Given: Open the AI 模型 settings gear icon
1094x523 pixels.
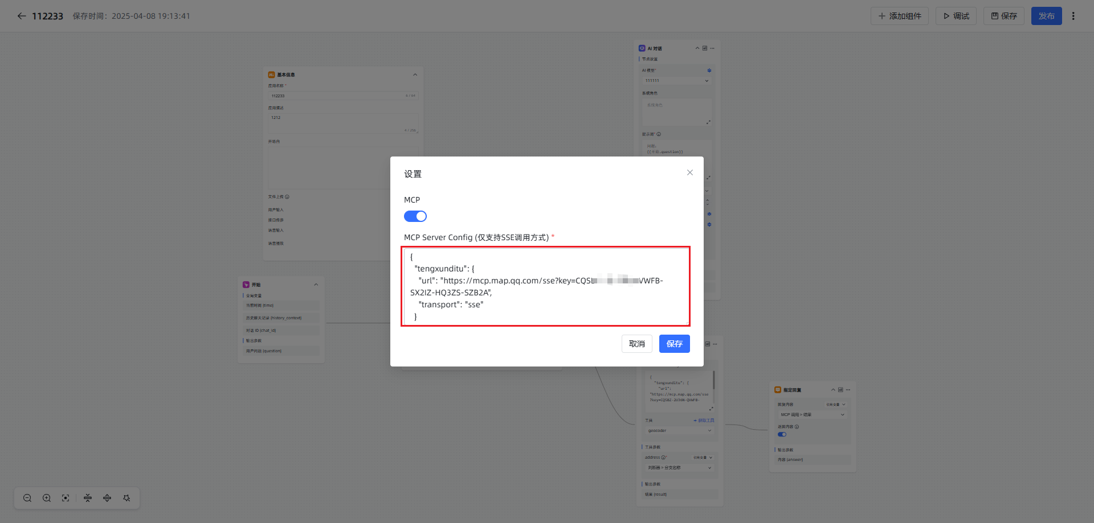Looking at the screenshot, I should [709, 71].
